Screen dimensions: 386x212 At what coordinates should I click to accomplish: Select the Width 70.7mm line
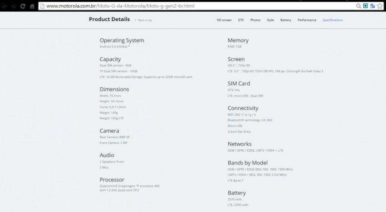pos(110,96)
